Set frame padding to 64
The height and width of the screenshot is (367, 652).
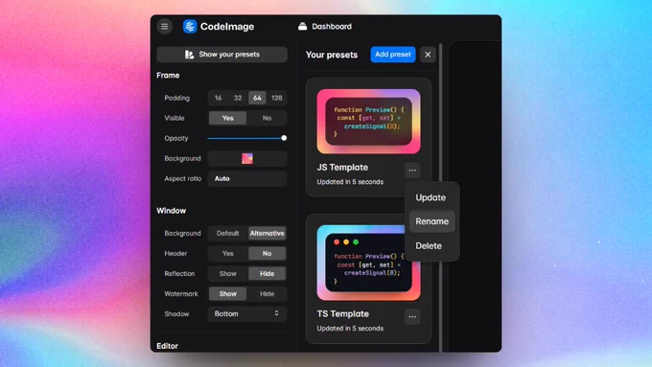pos(257,98)
